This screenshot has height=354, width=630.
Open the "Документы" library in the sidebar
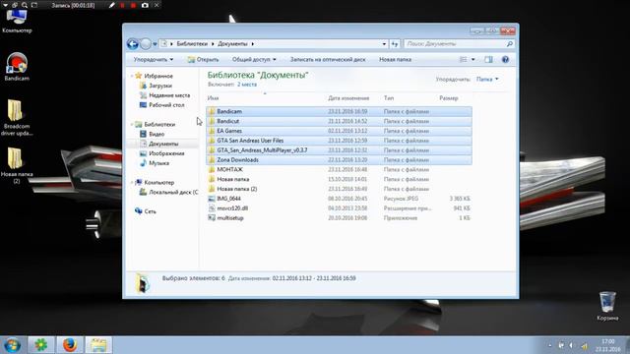[x=163, y=144]
